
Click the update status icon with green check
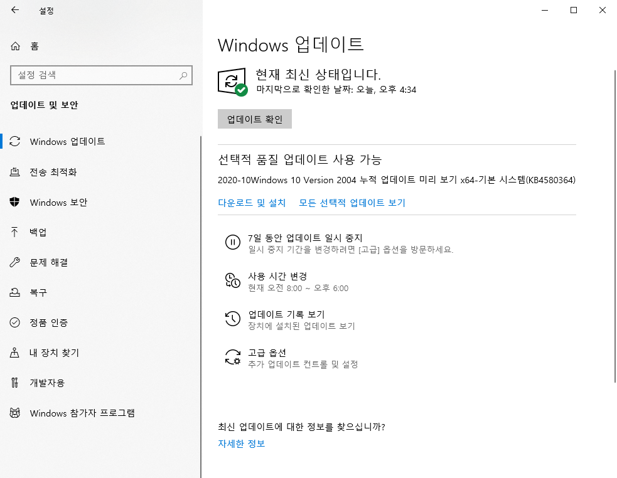click(233, 82)
